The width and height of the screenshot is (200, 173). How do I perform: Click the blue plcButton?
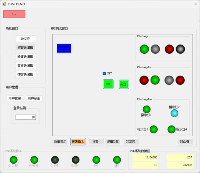[64, 48]
